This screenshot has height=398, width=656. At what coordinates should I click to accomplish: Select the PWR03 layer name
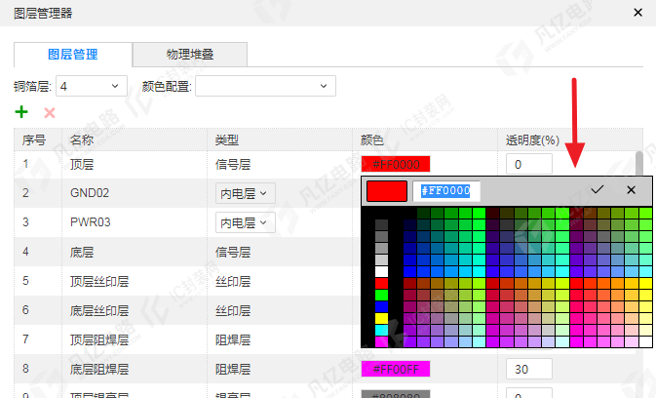coord(90,222)
